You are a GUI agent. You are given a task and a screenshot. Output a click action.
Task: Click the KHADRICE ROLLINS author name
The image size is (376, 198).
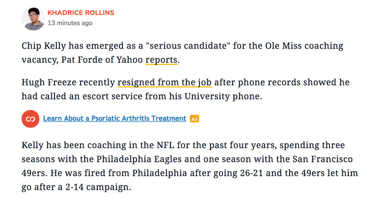pyautogui.click(x=81, y=12)
